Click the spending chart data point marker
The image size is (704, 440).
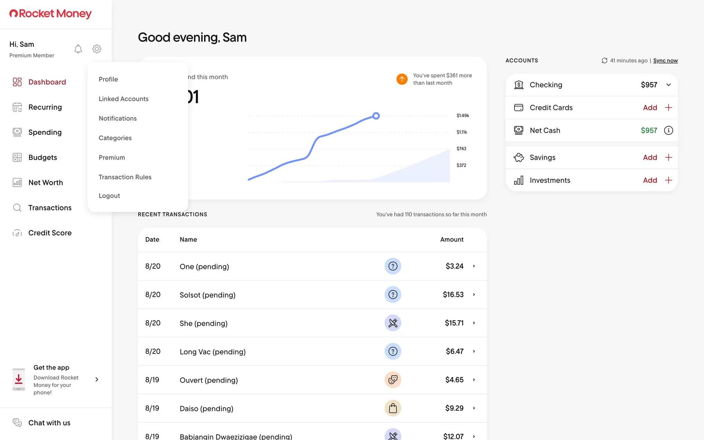tap(376, 116)
